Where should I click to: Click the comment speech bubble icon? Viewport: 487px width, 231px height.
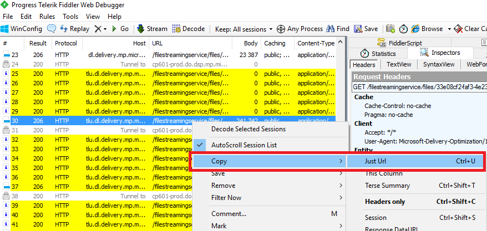pos(52,29)
